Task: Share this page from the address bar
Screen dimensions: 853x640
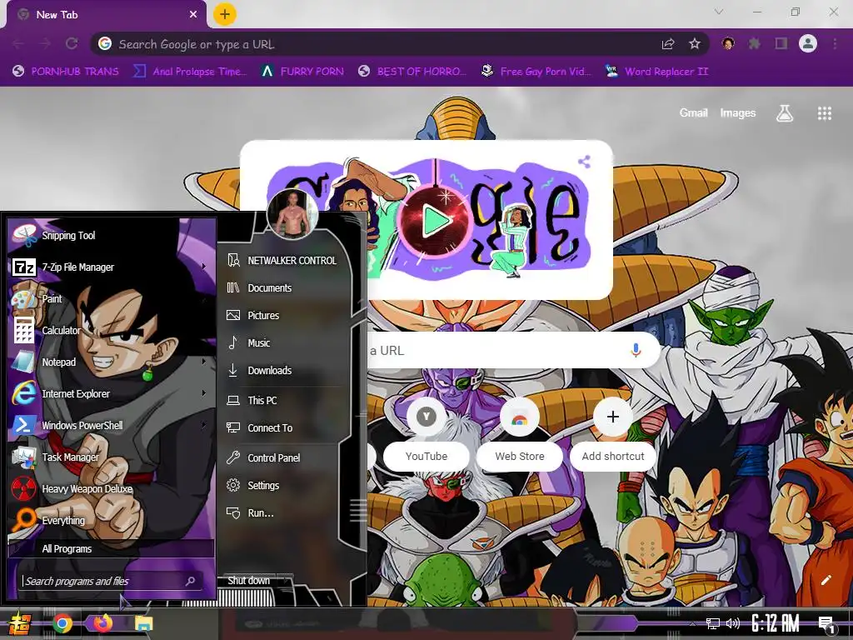Action: [x=668, y=44]
